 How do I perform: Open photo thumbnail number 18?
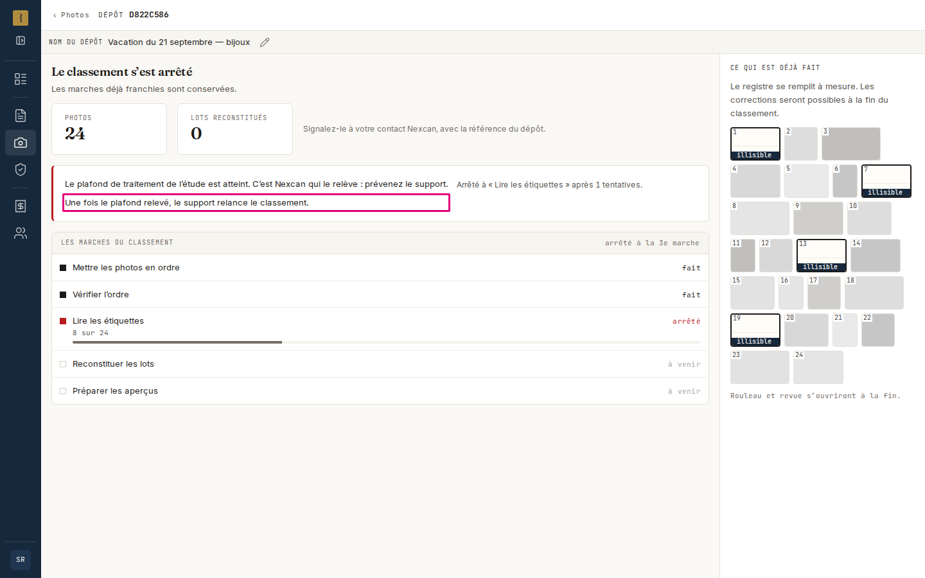(874, 293)
